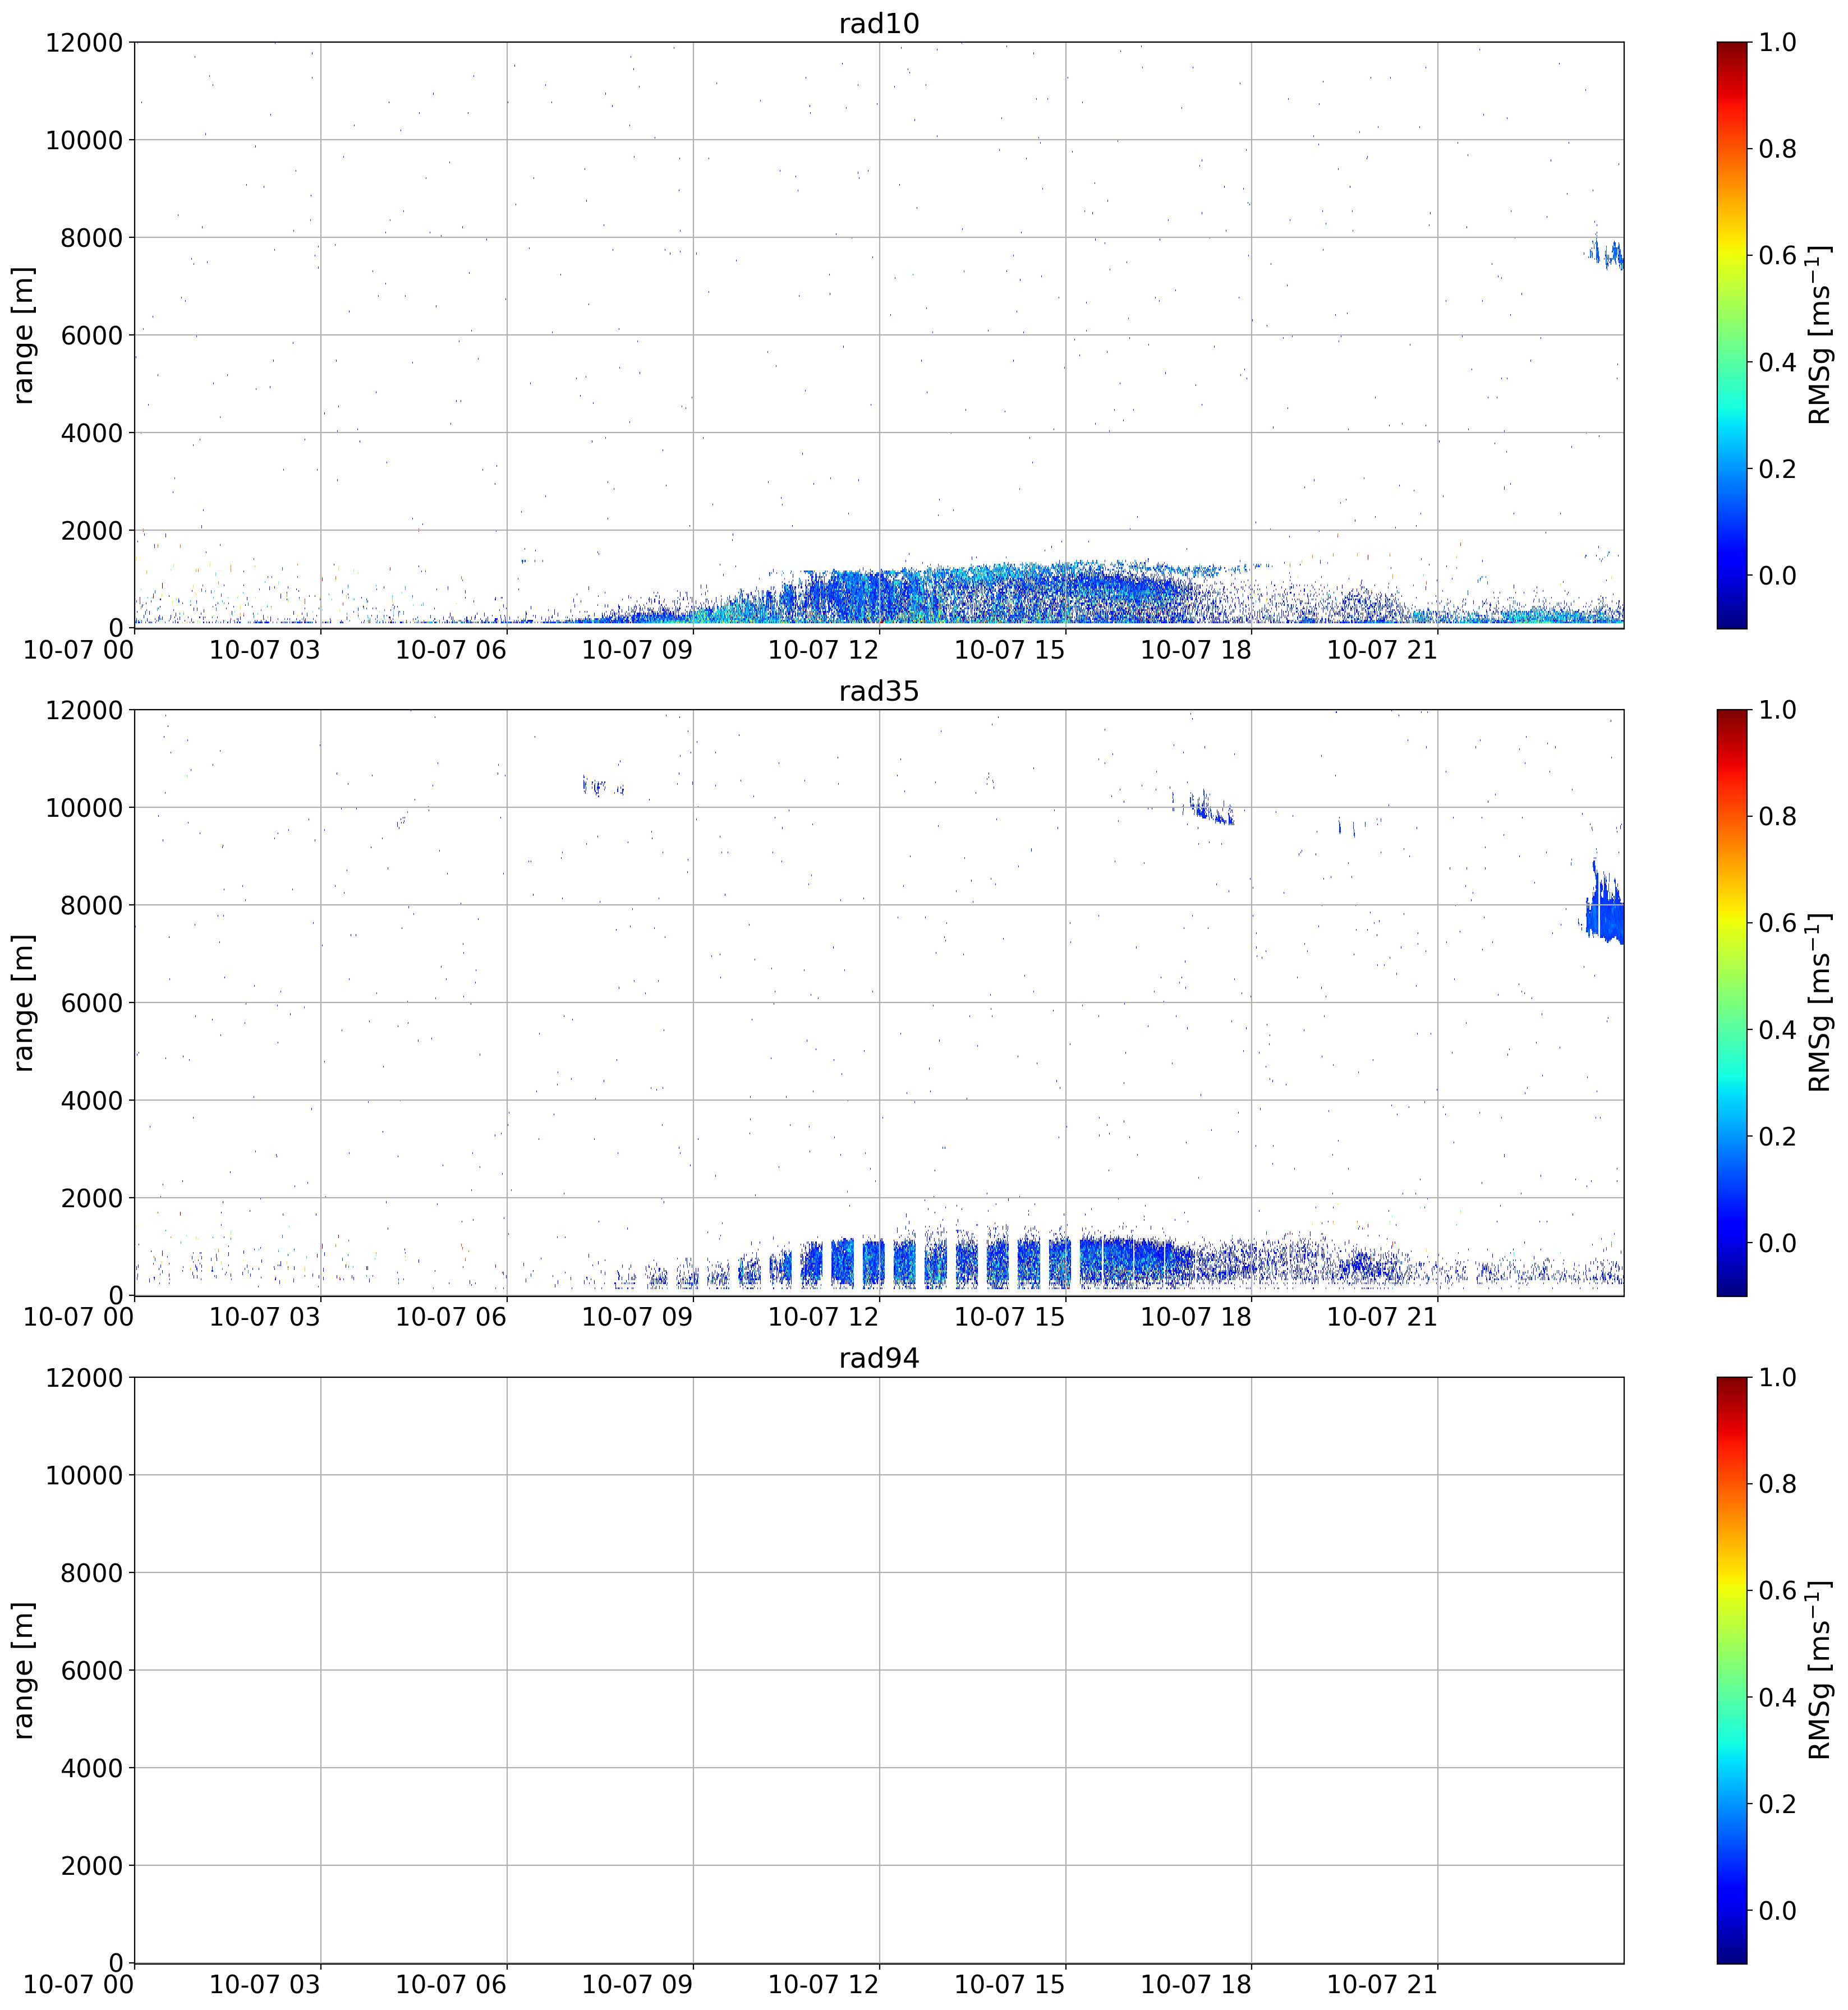Click the 10-07 00 x-tick under rad10

(78, 650)
